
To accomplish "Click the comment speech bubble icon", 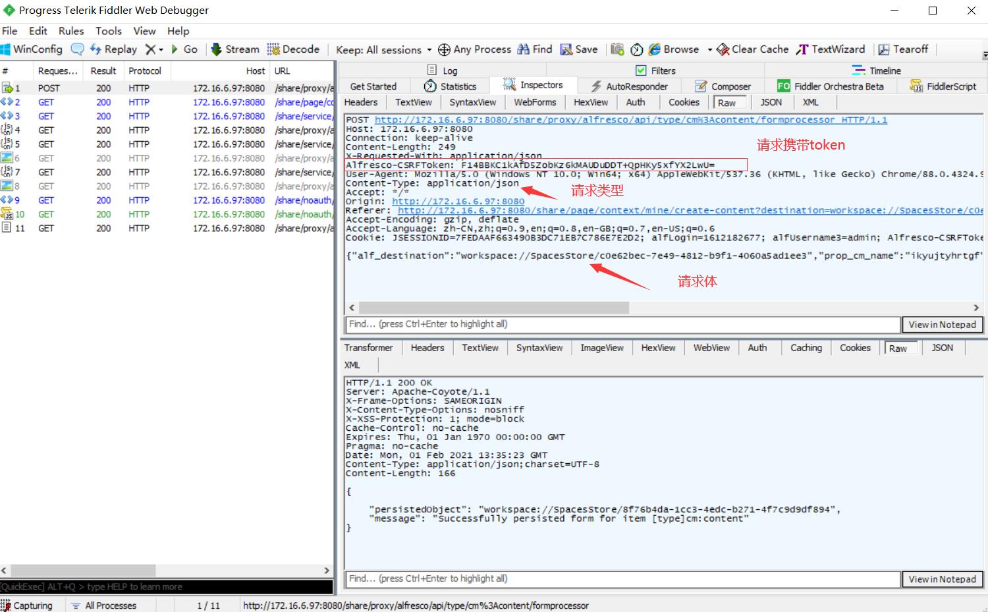I will pos(78,49).
